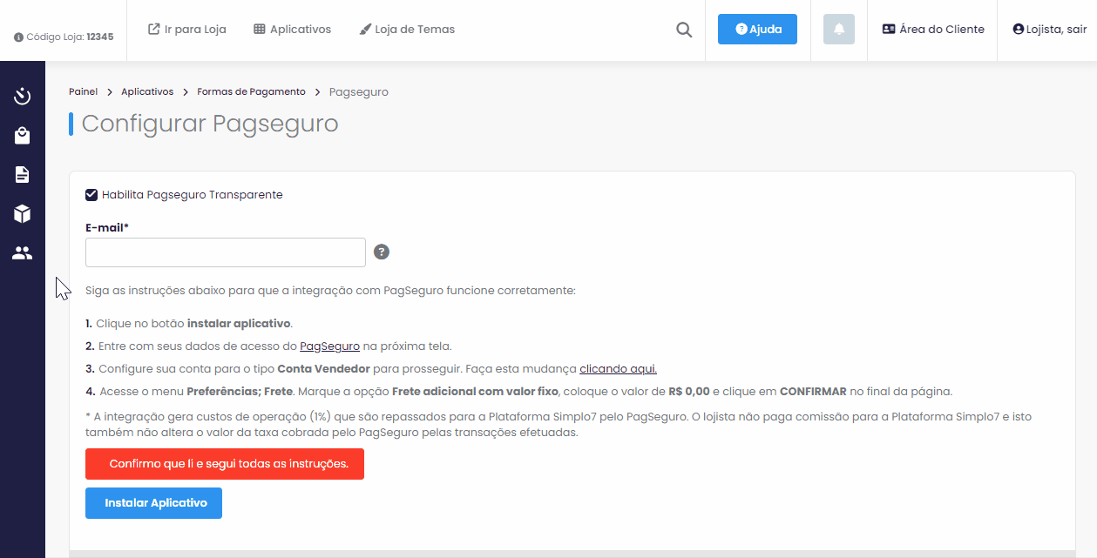Open the customers people sidebar icon
This screenshot has width=1097, height=558.
click(x=23, y=253)
